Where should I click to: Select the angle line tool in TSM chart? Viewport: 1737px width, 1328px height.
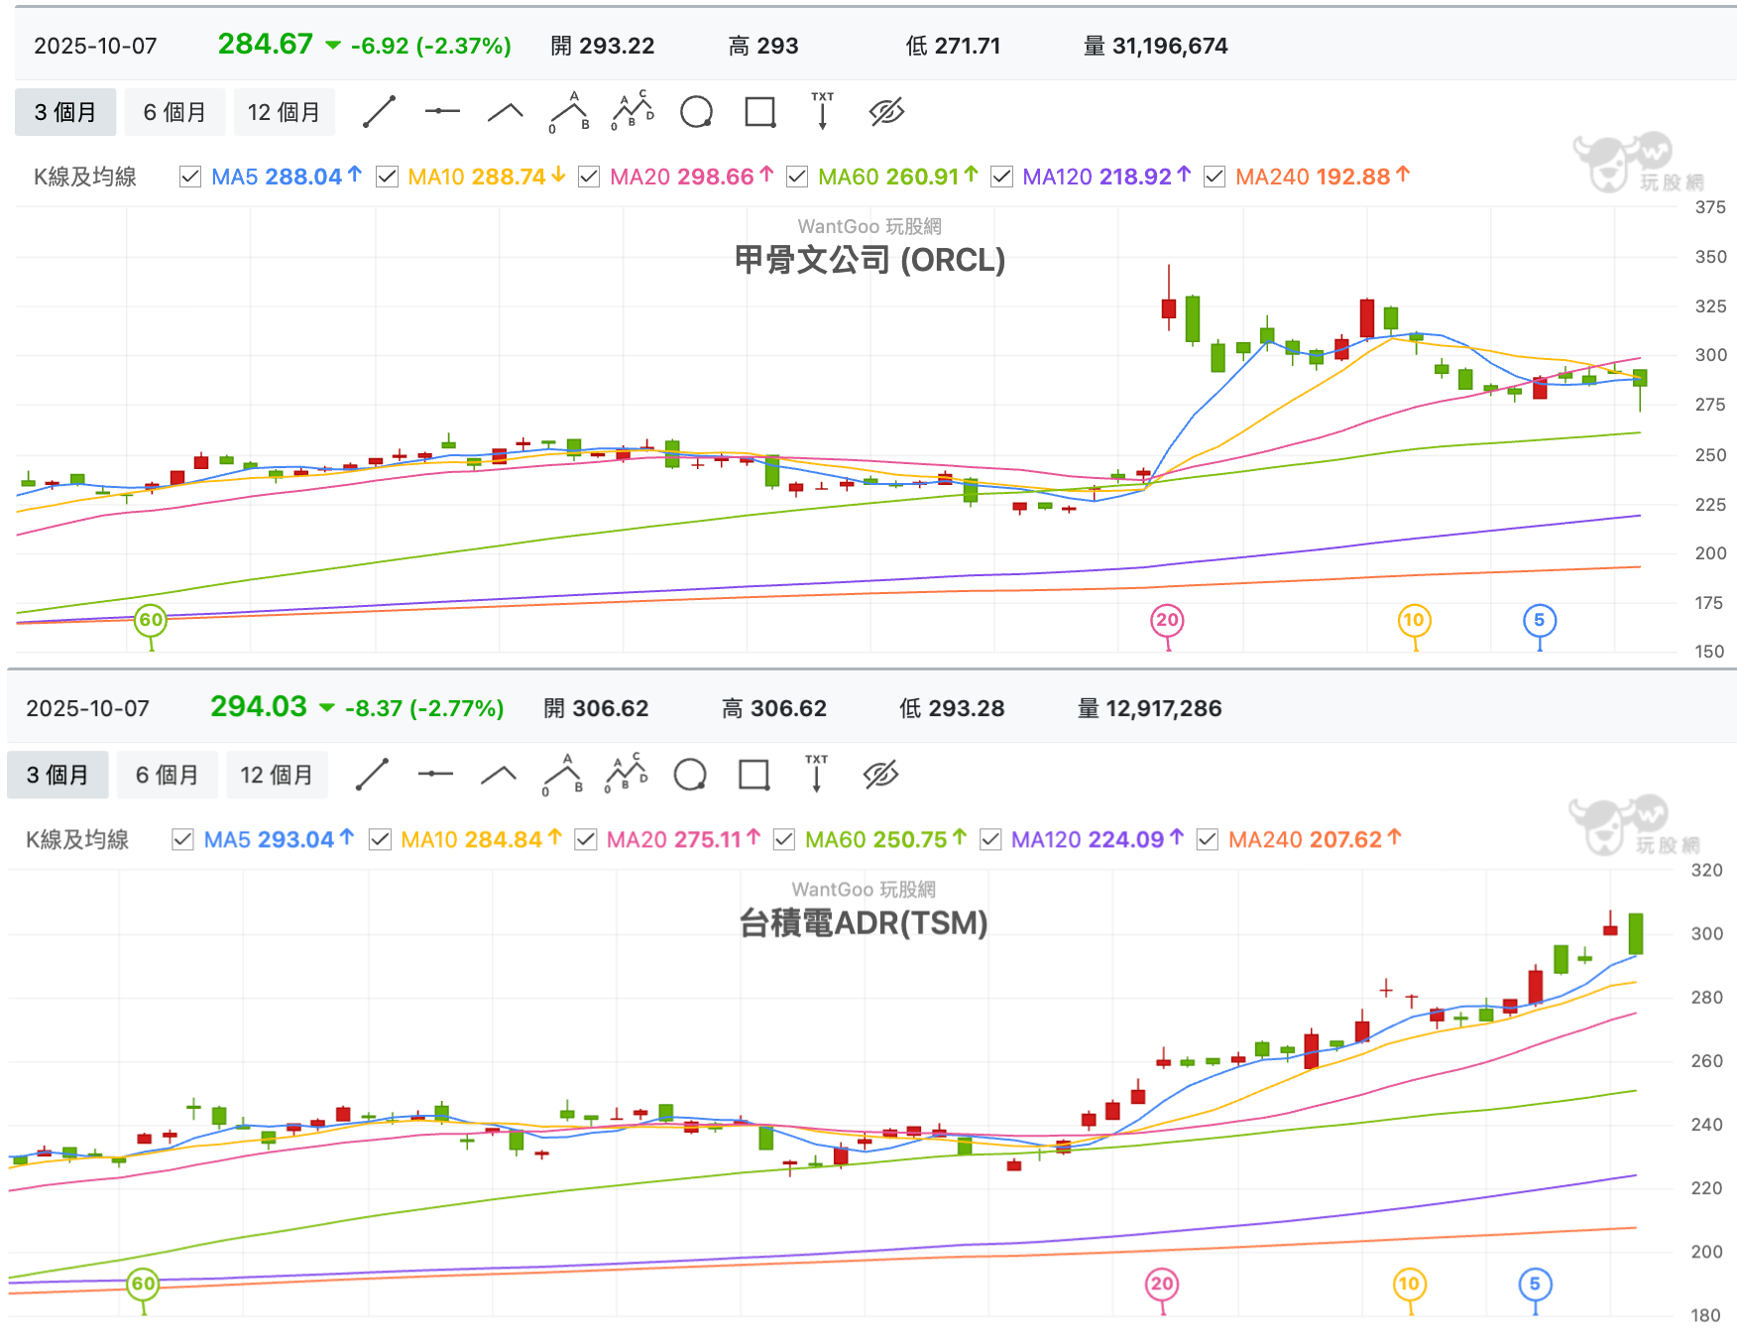(499, 775)
